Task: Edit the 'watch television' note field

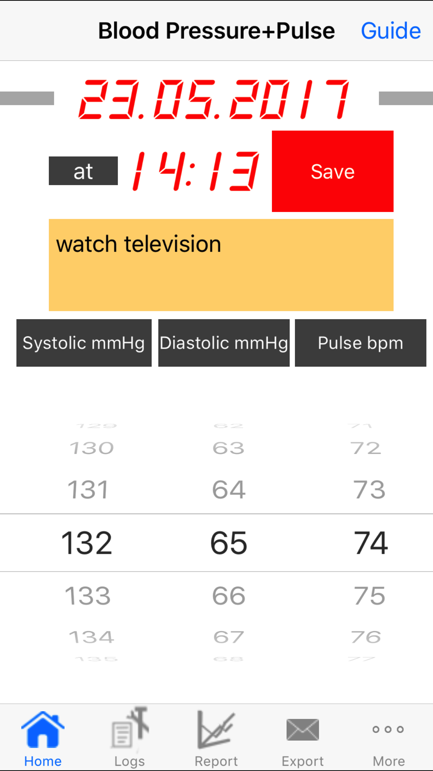Action: click(221, 265)
